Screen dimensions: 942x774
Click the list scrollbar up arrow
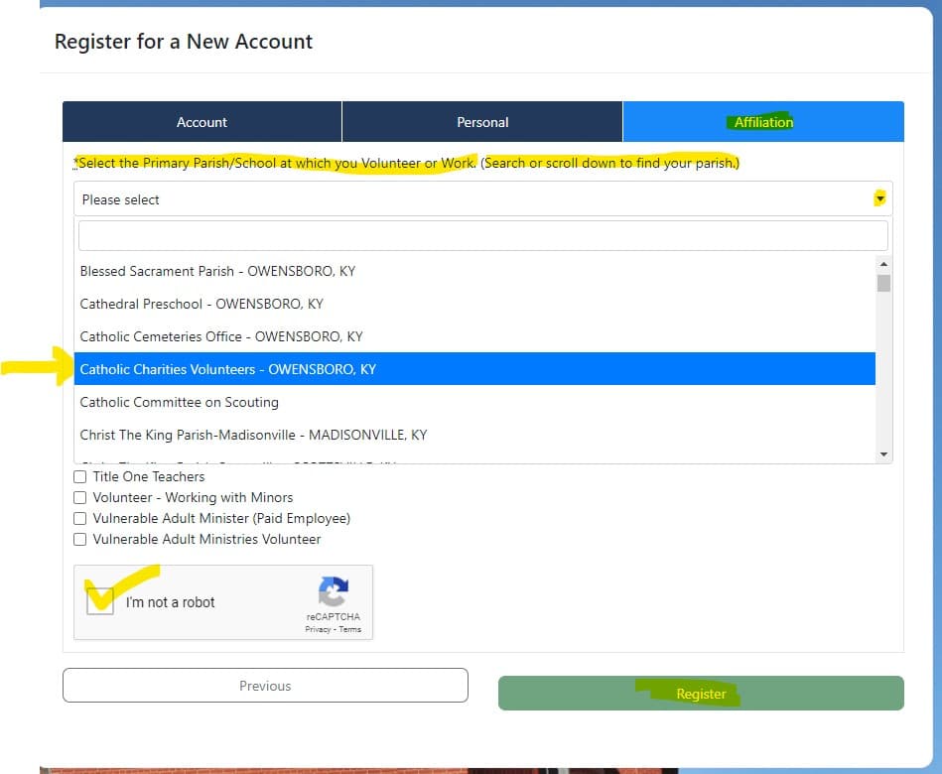[x=883, y=264]
